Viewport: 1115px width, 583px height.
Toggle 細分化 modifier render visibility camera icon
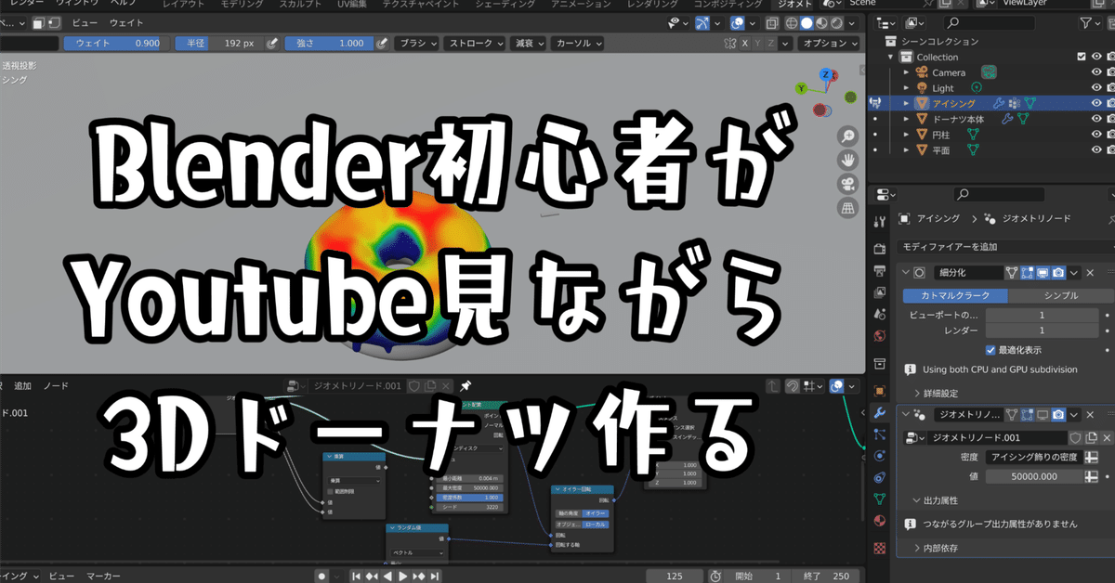tap(1058, 273)
